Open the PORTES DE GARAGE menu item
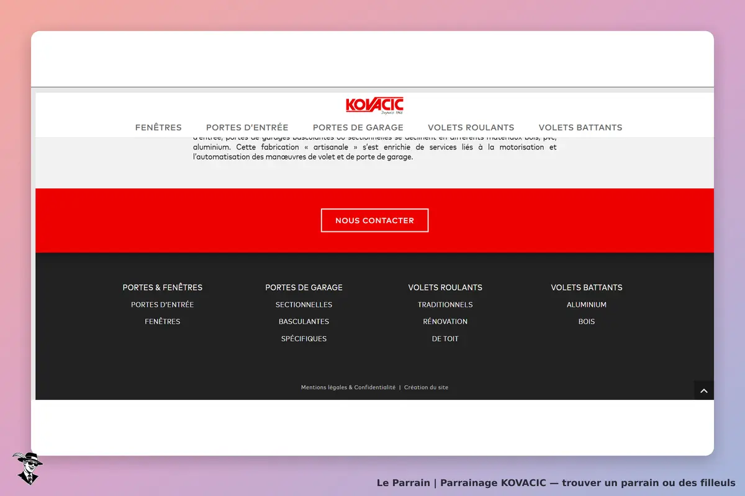Viewport: 745px width, 496px height. pos(358,128)
